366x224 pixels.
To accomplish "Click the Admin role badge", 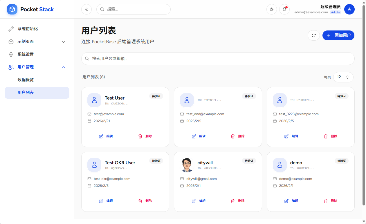I will point(335,12).
